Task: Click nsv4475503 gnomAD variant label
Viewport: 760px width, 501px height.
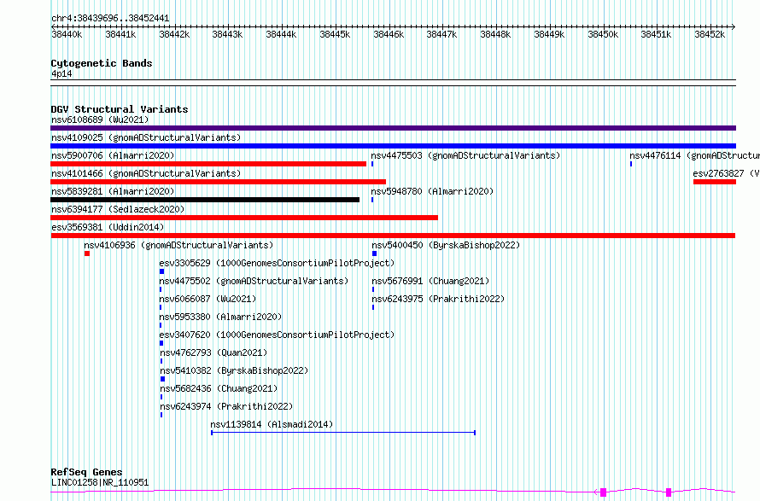Action: click(x=465, y=155)
